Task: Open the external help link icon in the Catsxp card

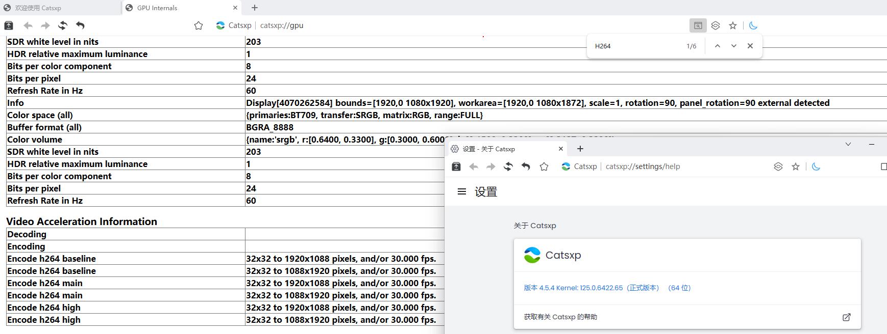Action: pos(846,317)
